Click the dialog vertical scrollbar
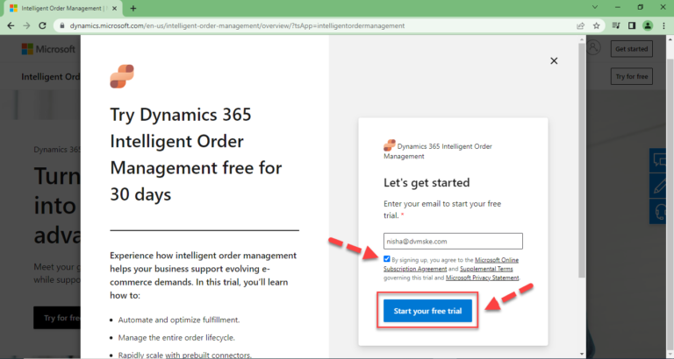Screen dimensions: 674x359 tap(582, 160)
